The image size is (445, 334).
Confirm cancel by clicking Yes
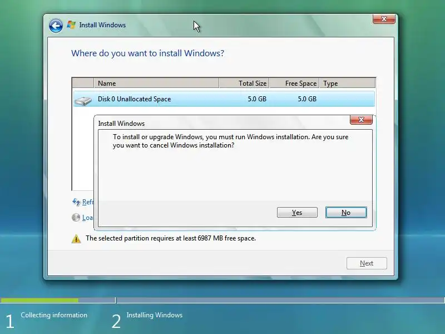pos(297,213)
